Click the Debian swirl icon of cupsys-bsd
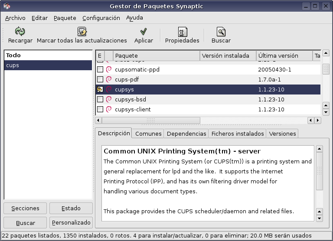Screen dimensions: 333x241 (x=109, y=99)
